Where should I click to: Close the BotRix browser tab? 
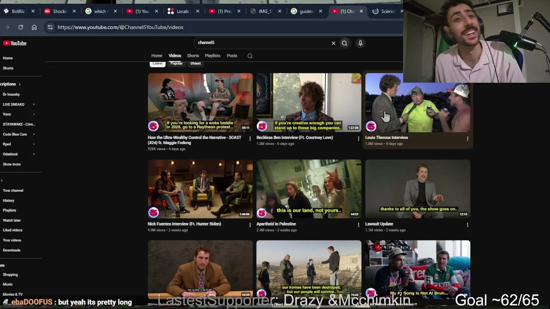click(33, 11)
